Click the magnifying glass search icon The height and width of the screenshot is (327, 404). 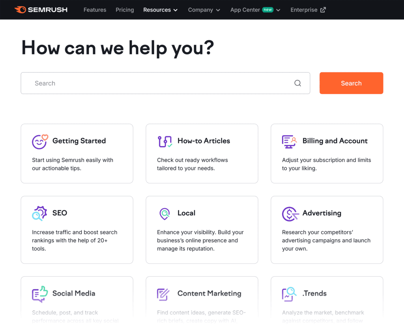(x=297, y=83)
